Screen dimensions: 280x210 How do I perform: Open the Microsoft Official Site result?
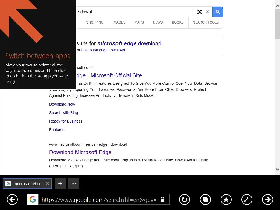[x=109, y=75]
